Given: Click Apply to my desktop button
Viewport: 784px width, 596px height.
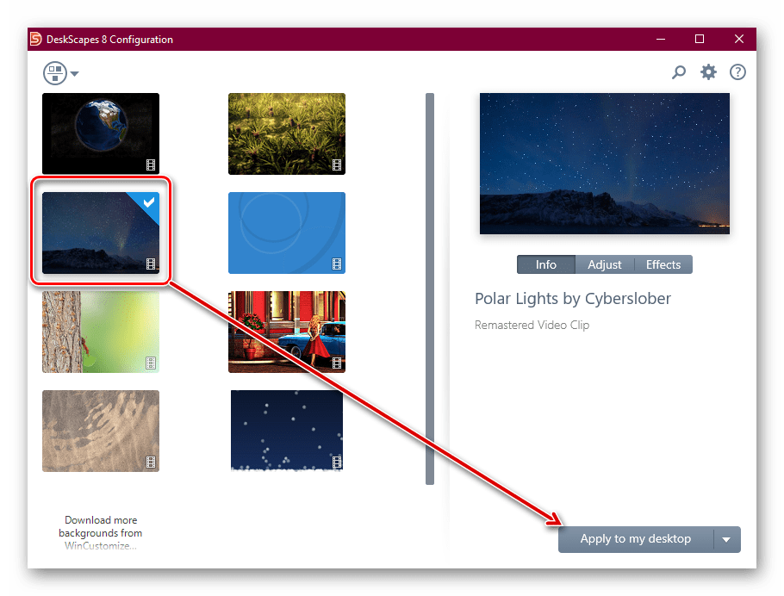Looking at the screenshot, I should [636, 539].
